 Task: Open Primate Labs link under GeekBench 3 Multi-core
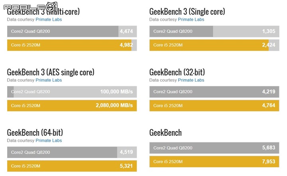49,20
